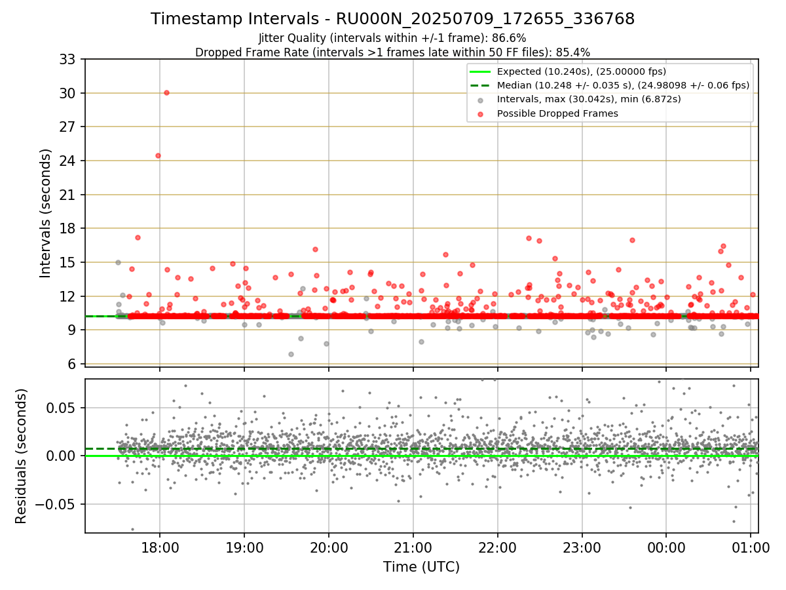Viewport: 786px width, 590px height.
Task: Click the x-axis tick label '23:00'
Action: (x=582, y=547)
